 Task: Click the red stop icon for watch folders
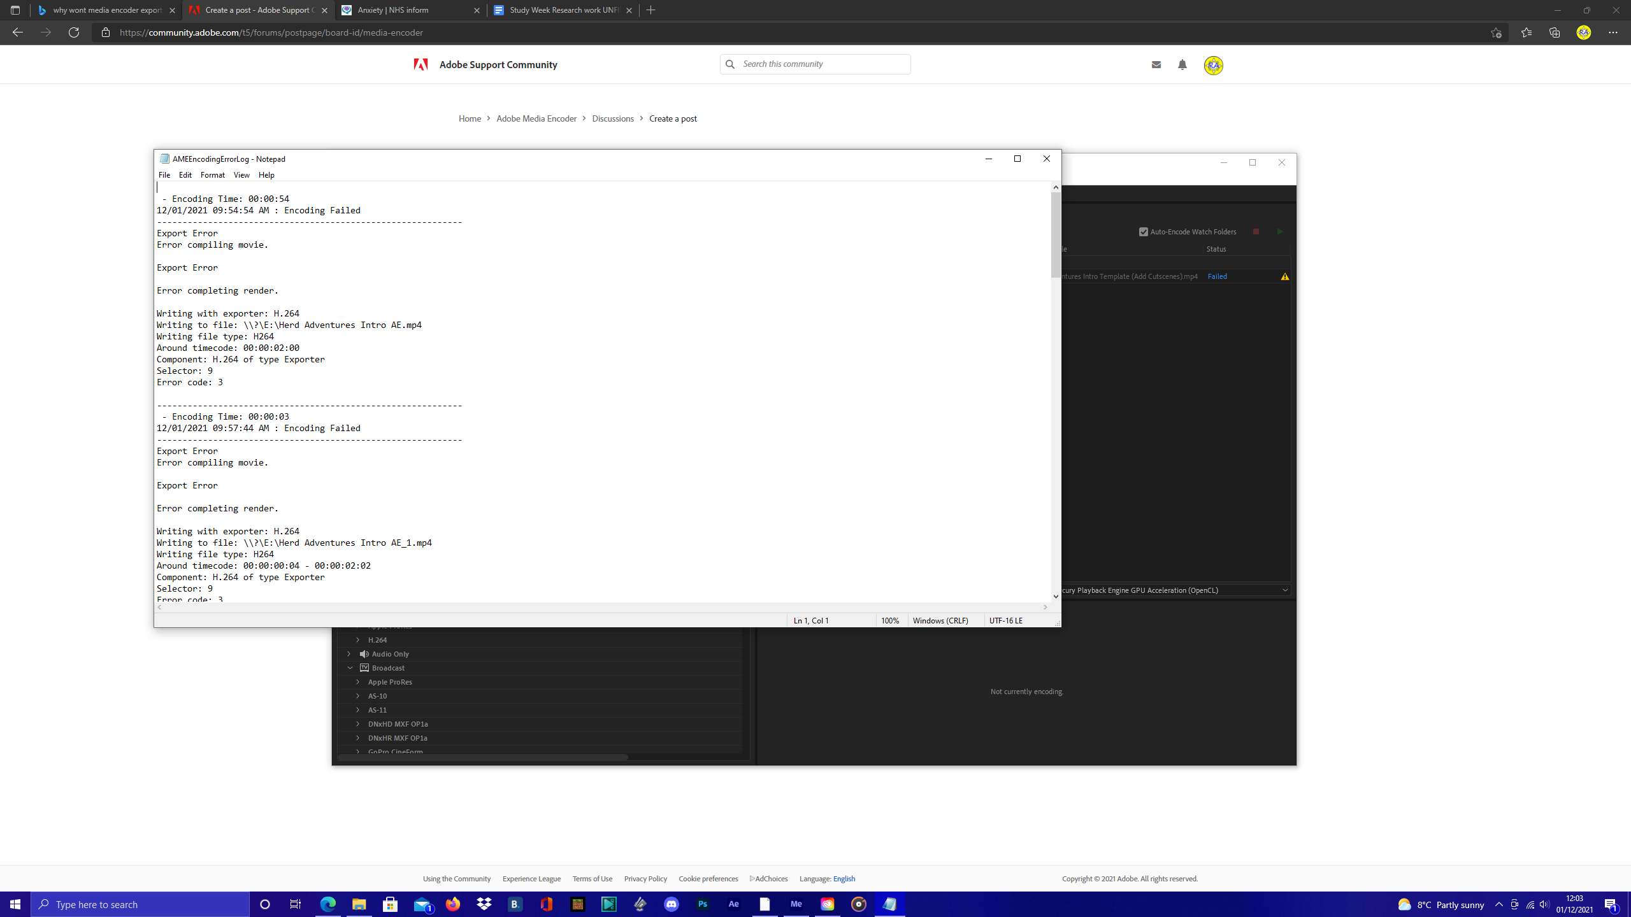click(1256, 232)
